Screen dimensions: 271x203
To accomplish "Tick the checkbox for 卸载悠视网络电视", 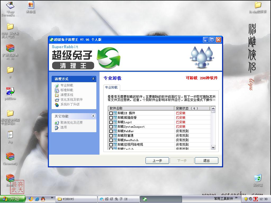I will pos(111,145).
